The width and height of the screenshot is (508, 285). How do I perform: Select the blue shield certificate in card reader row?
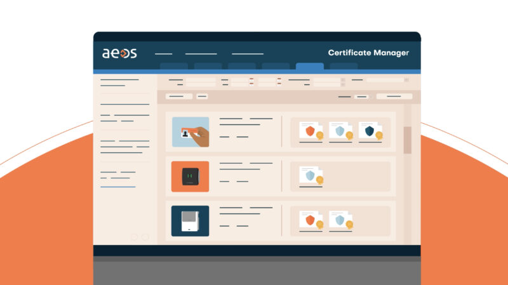[311, 176]
